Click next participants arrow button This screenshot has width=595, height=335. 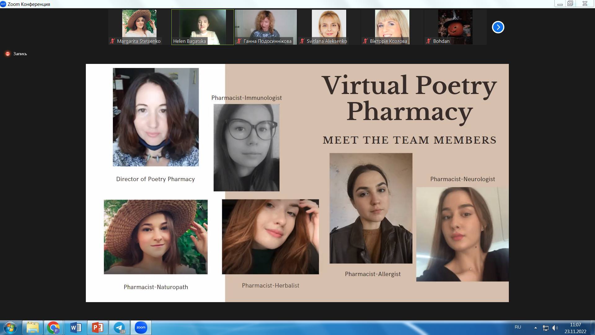pos(498,27)
